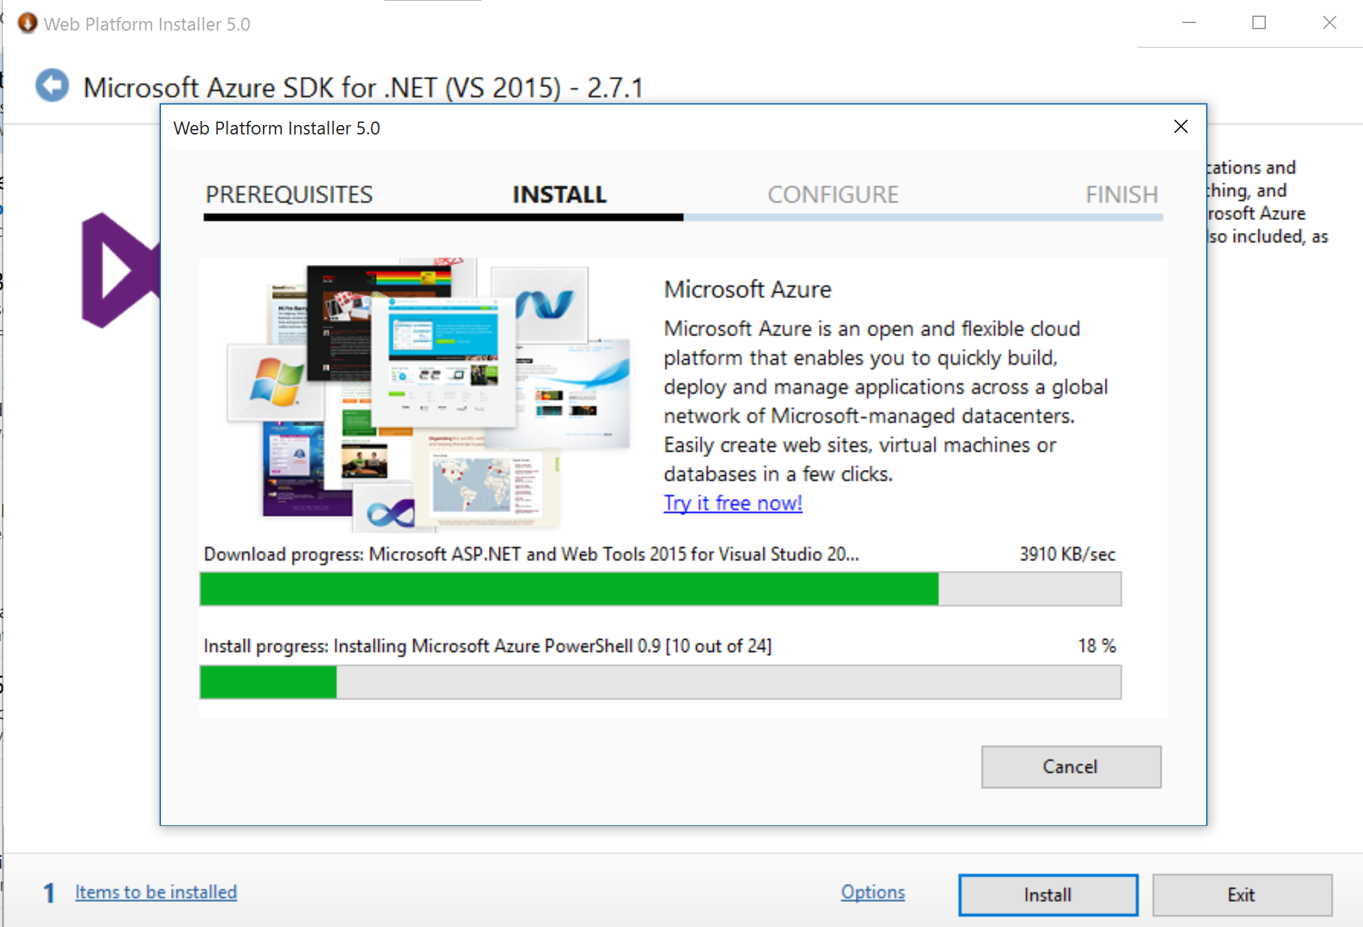Open the Items to be installed link

pyautogui.click(x=156, y=892)
